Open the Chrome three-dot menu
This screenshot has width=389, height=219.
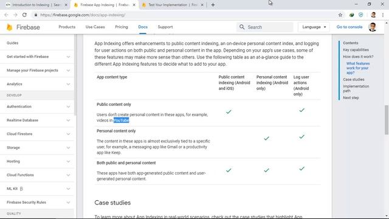[383, 15]
